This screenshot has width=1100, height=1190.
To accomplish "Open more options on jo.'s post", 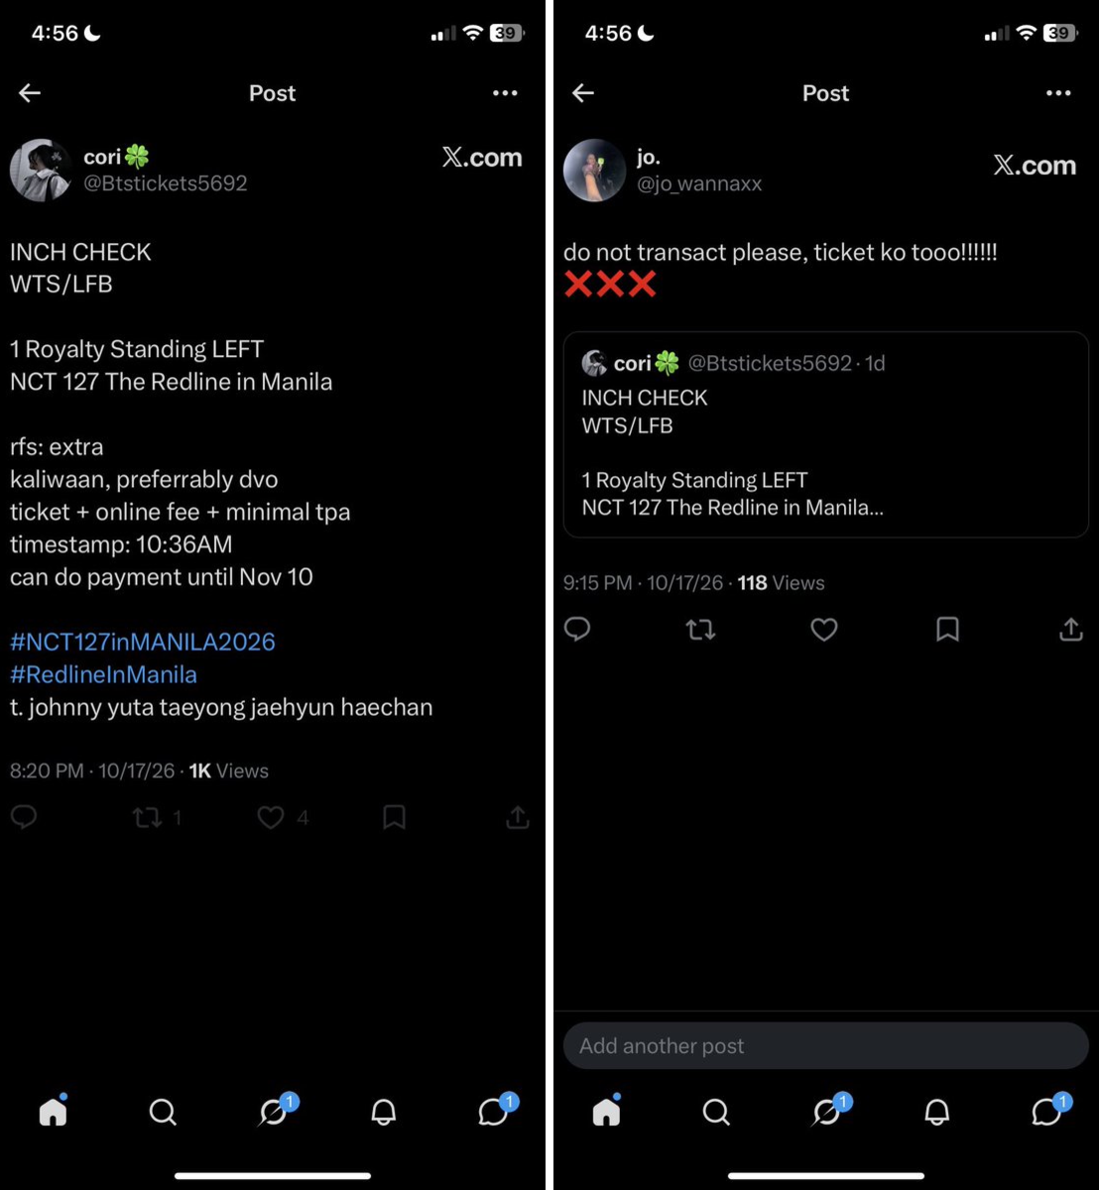I will coord(1058,93).
